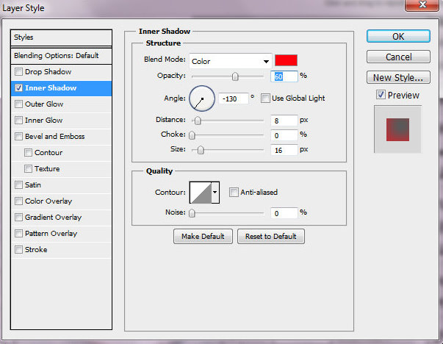Select the Outer Glow label
The image size is (443, 344).
point(44,104)
